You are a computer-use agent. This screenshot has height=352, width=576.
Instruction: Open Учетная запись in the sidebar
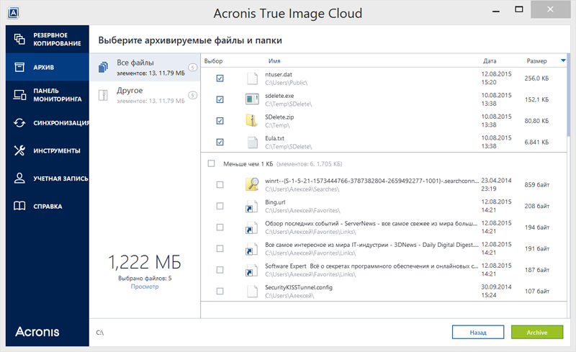tap(48, 179)
